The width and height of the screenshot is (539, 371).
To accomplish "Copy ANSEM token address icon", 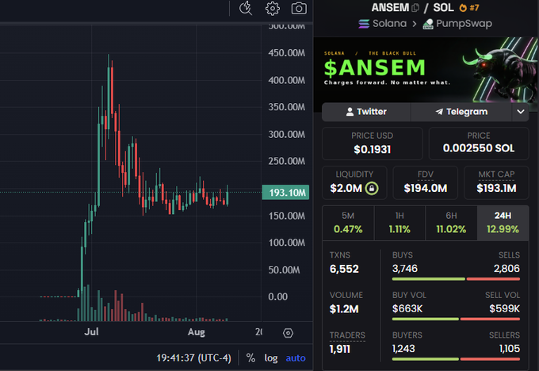I will tap(415, 8).
